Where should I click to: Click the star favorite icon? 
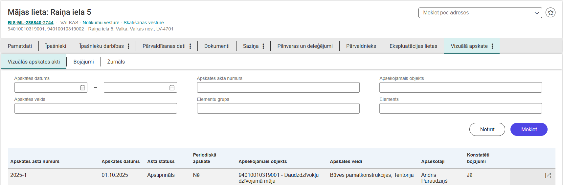pyautogui.click(x=550, y=13)
